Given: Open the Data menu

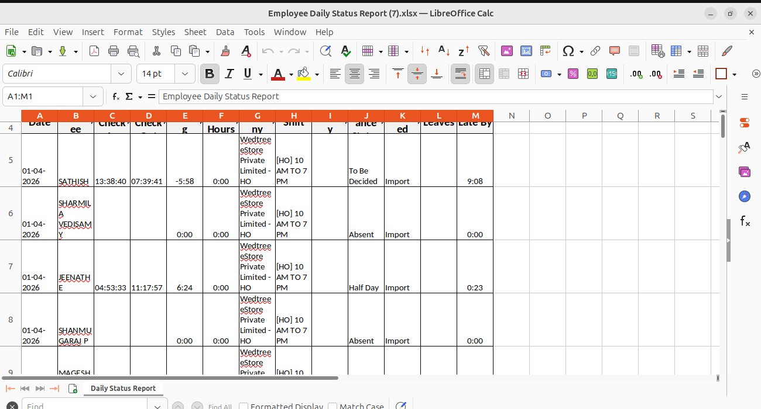Looking at the screenshot, I should 225,32.
